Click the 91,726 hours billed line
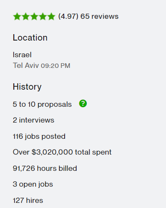This screenshot has height=208, width=166. 45,168
